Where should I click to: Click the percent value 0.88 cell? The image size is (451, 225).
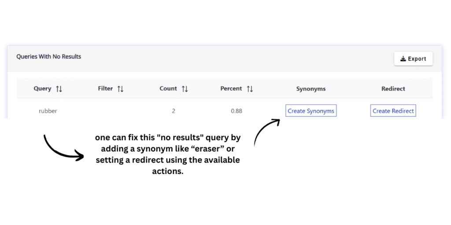pyautogui.click(x=237, y=111)
